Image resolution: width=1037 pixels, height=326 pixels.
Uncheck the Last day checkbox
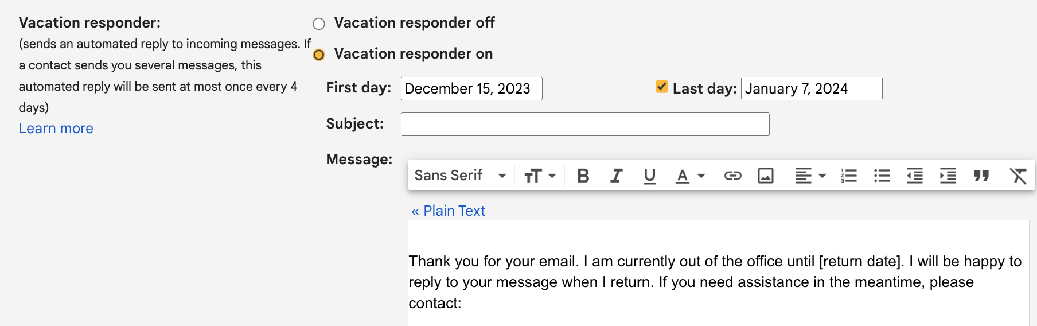coord(661,87)
